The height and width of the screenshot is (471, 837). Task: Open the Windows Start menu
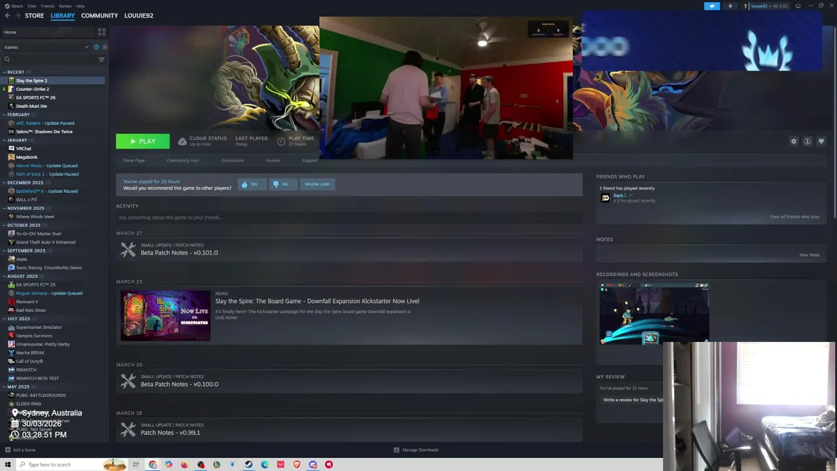8,464
